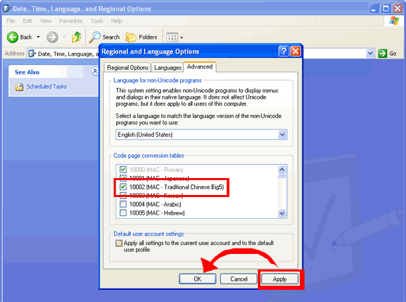Click the Go arrow button
406x302 pixels.
coord(383,53)
